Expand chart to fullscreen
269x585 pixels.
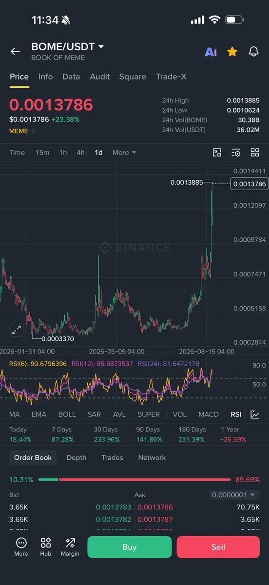tap(17, 330)
